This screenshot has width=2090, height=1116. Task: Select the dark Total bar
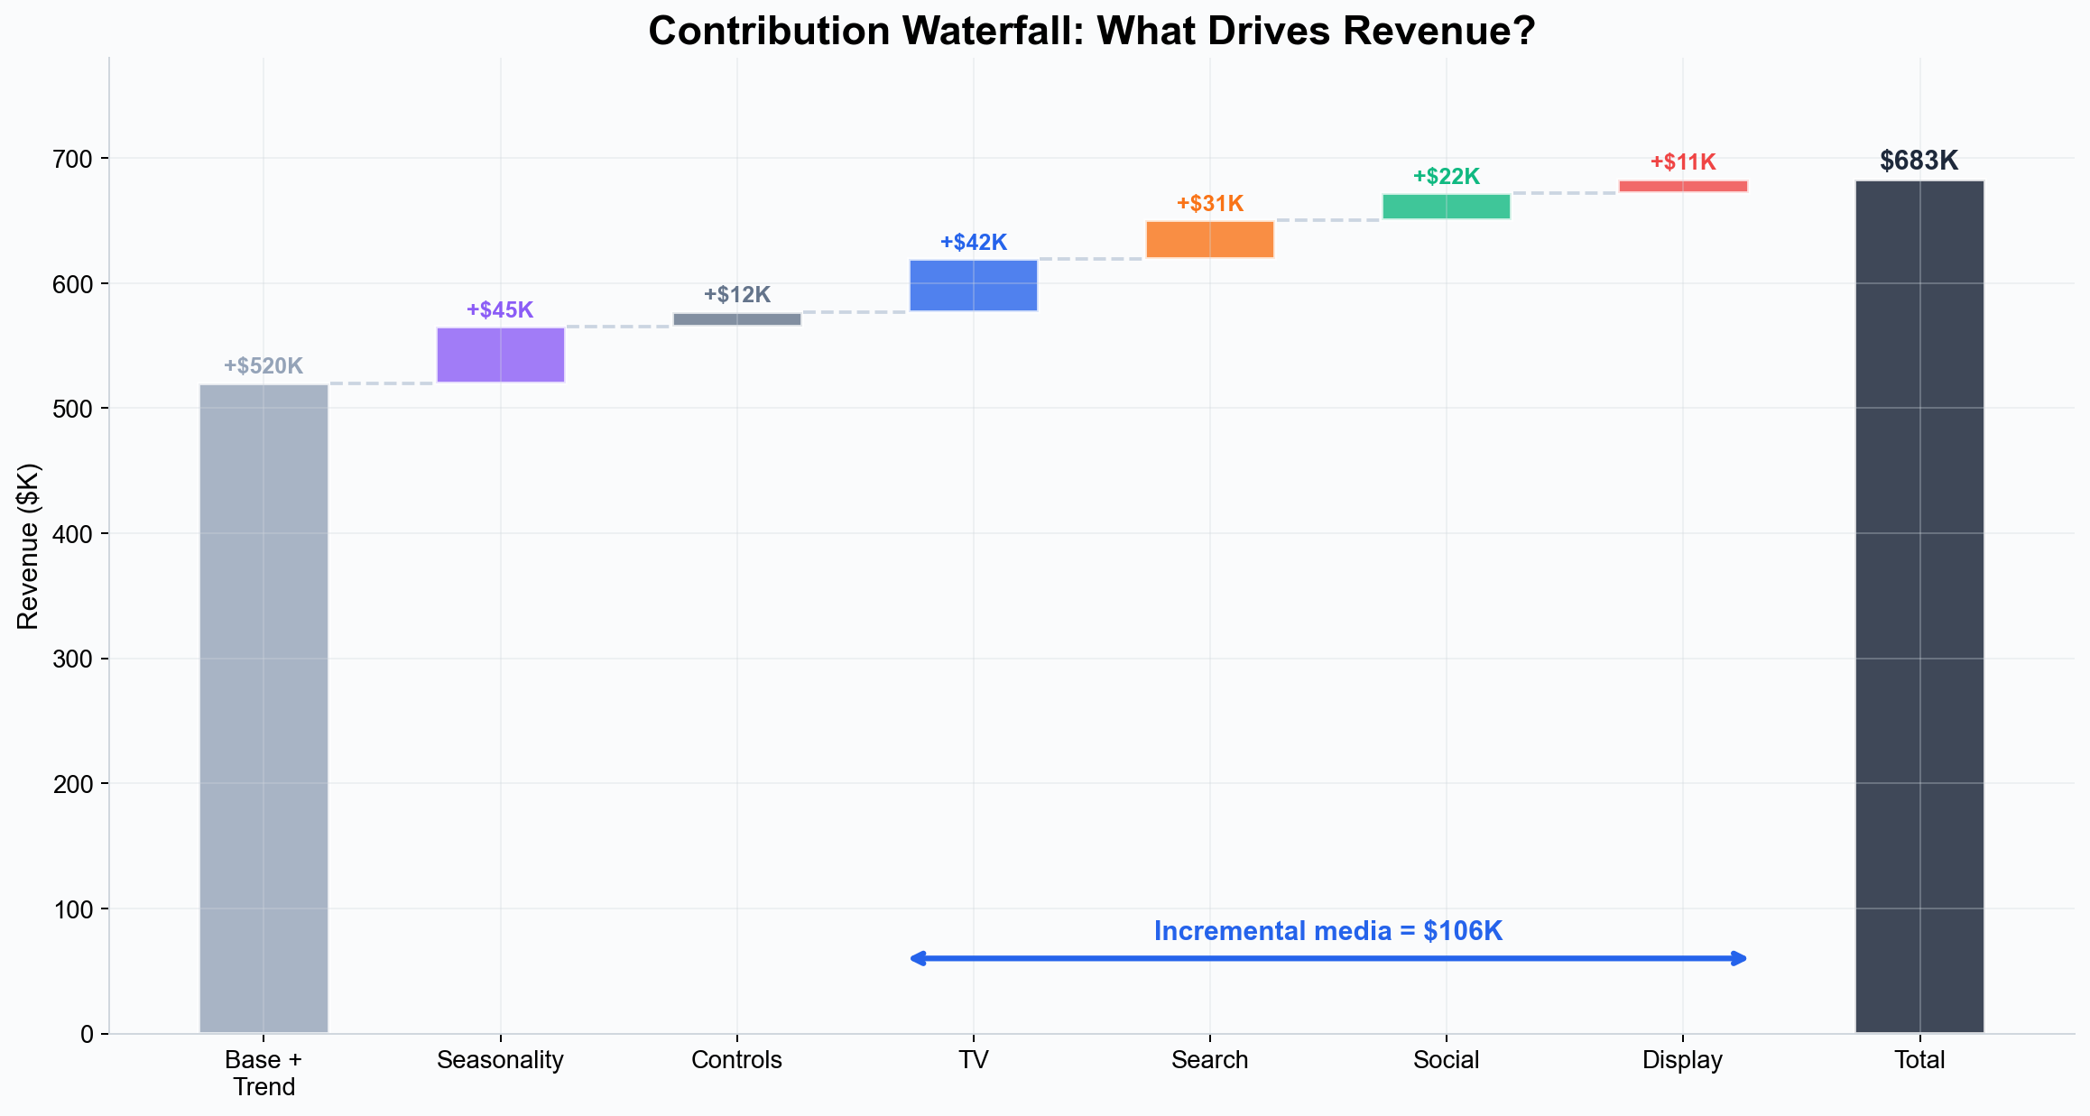coord(1920,606)
